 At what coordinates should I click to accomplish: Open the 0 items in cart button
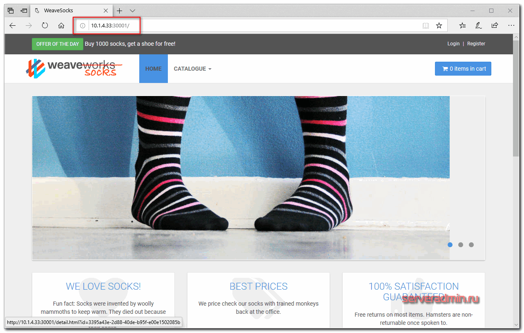pyautogui.click(x=463, y=69)
